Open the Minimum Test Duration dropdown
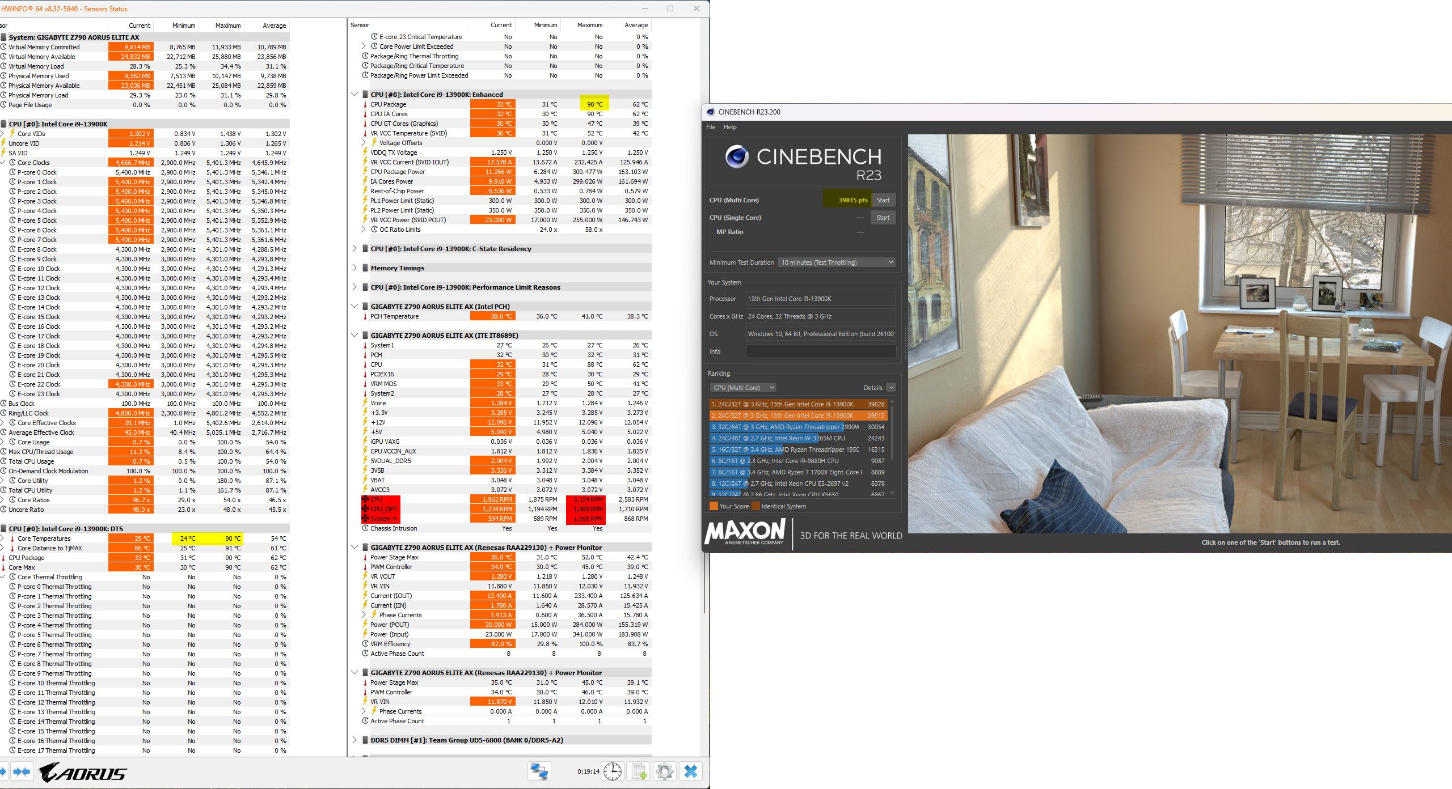 [837, 262]
